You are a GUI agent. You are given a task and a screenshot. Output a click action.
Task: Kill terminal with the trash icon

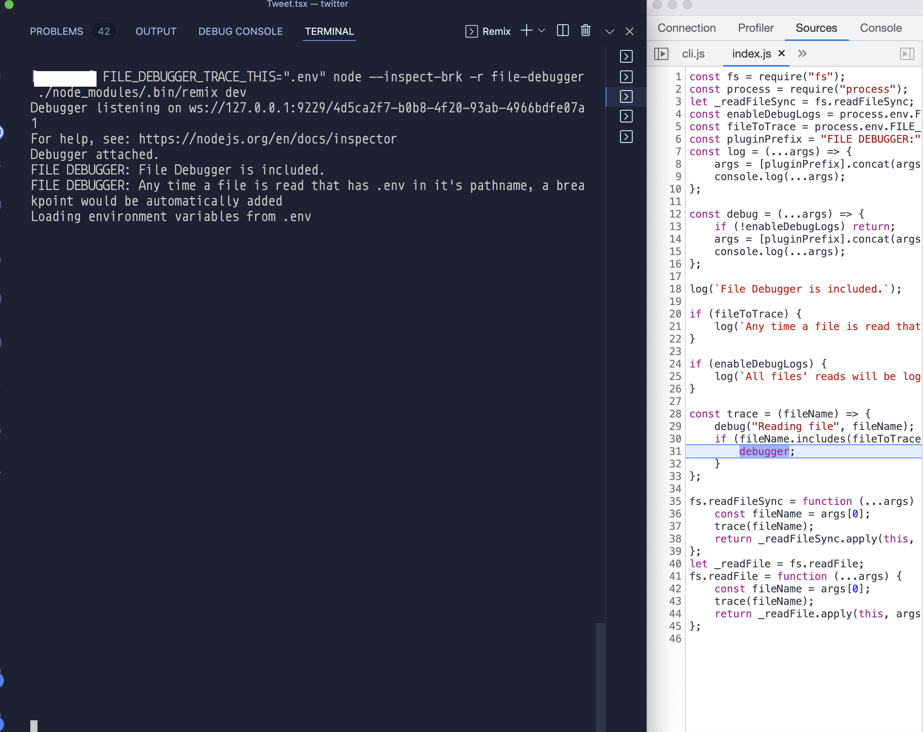[x=586, y=31]
